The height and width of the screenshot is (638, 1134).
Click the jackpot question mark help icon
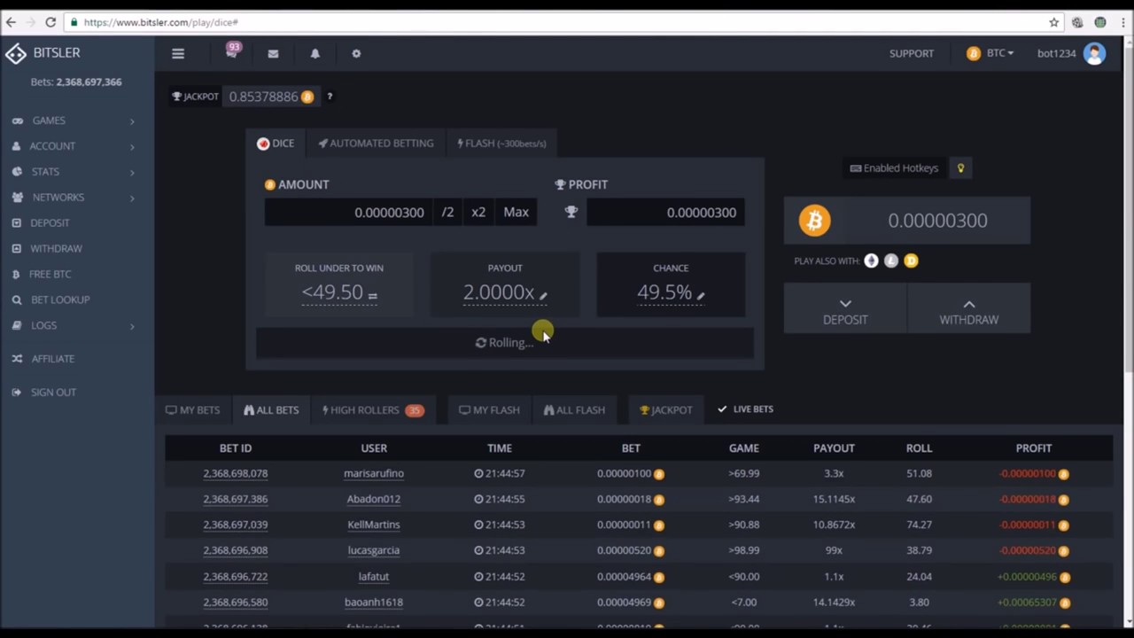point(330,97)
